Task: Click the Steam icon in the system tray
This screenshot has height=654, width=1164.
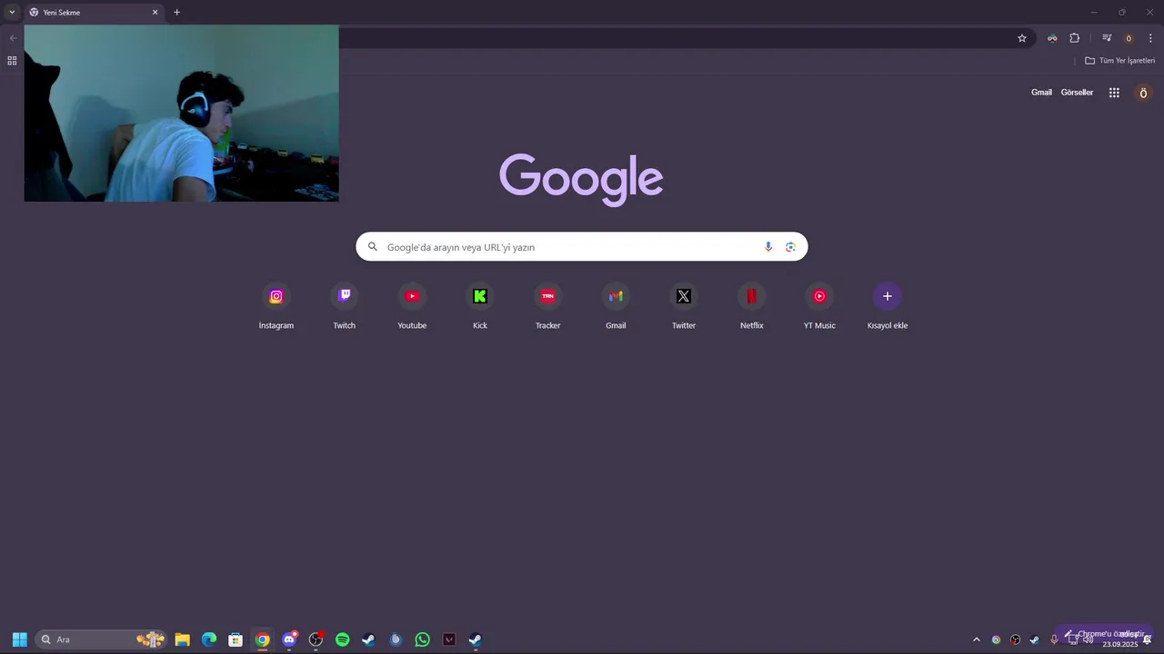Action: pos(1034,639)
